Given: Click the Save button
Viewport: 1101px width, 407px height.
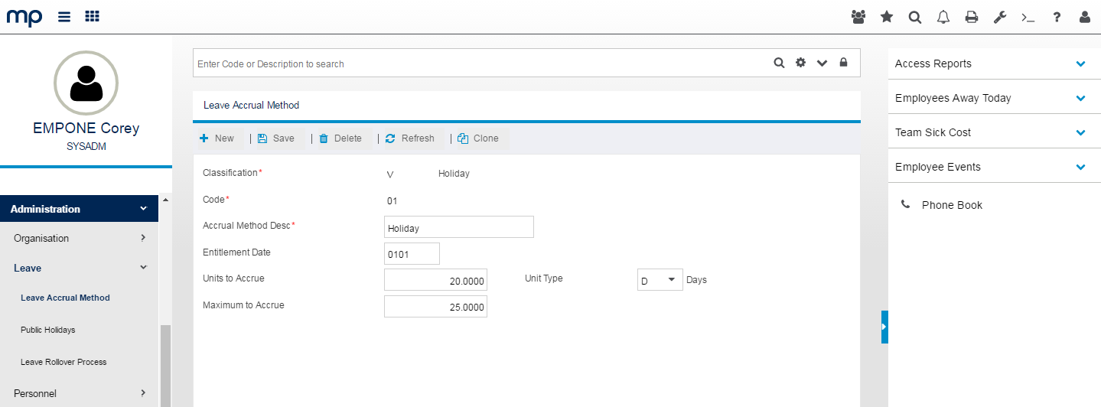Looking at the screenshot, I should click(x=276, y=138).
